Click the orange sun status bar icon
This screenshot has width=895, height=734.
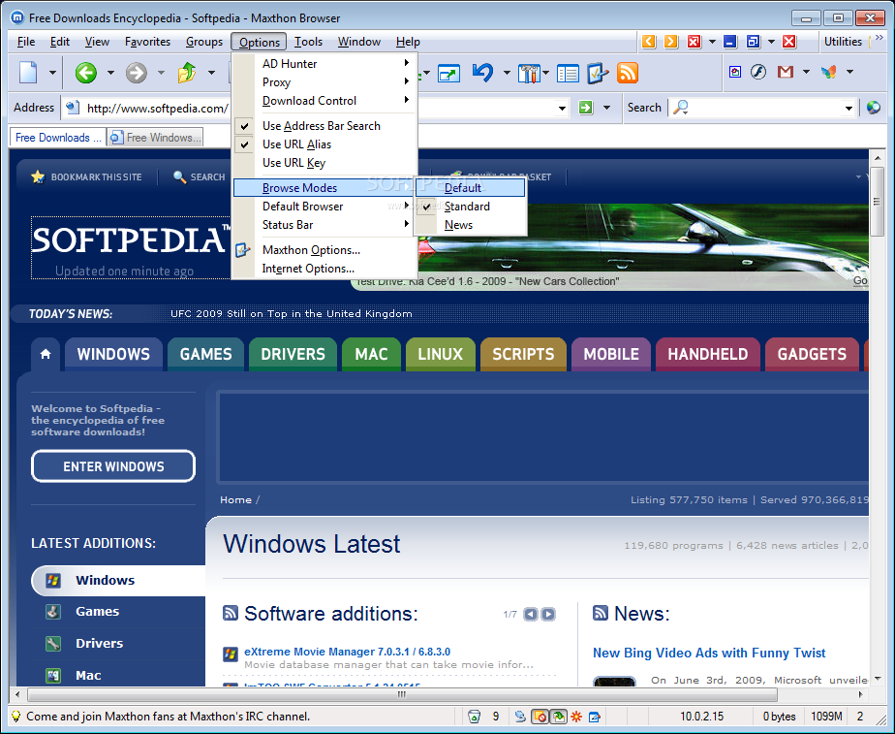pos(576,717)
